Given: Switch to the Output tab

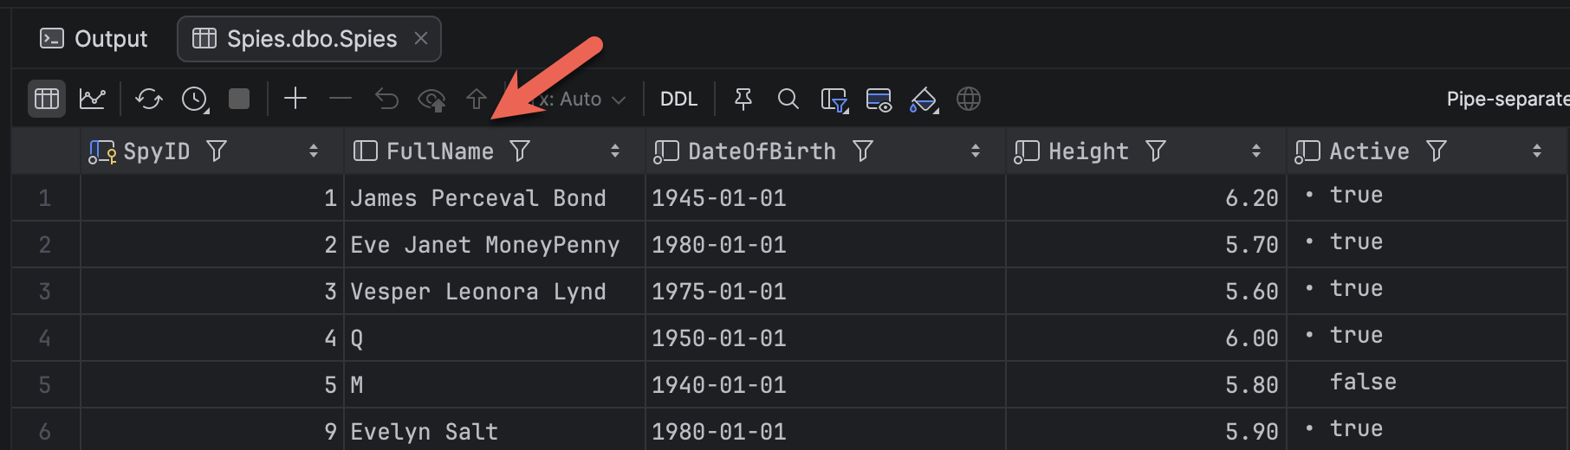Looking at the screenshot, I should pyautogui.click(x=94, y=39).
